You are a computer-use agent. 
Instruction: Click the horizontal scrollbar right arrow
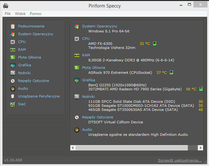pyautogui.click(x=201, y=148)
